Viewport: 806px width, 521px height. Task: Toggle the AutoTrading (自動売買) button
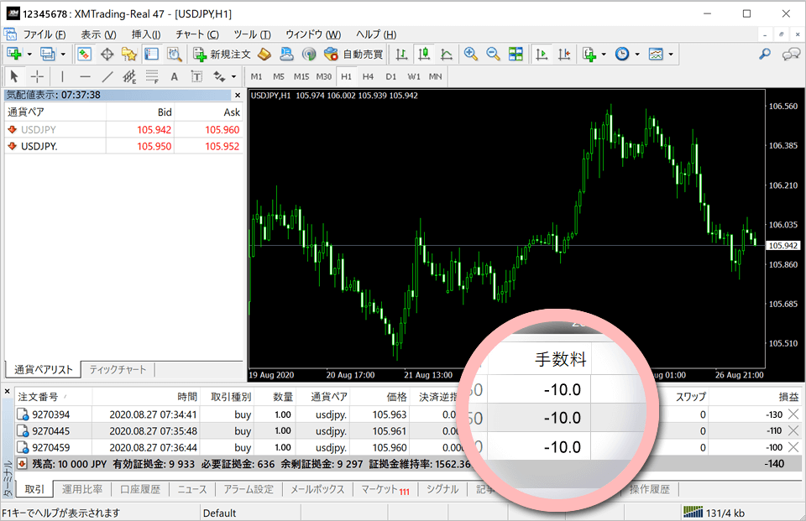tap(353, 55)
